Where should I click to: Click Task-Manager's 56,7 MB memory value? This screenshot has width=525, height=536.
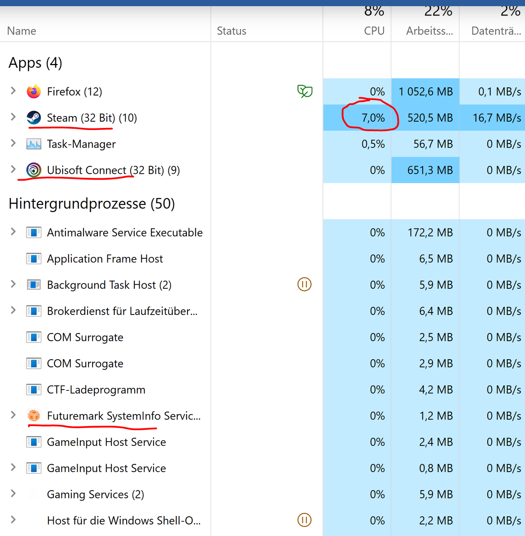pyautogui.click(x=433, y=144)
